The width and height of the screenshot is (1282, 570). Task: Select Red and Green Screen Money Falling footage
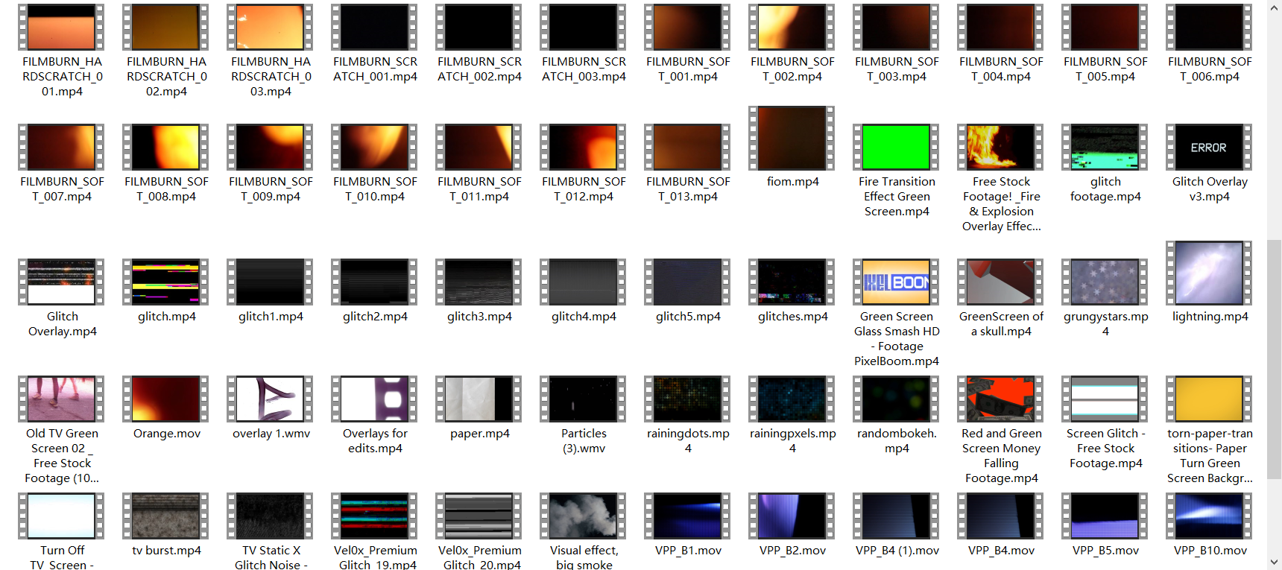1000,399
